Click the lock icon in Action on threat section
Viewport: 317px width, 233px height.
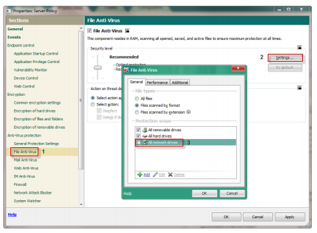[300, 88]
